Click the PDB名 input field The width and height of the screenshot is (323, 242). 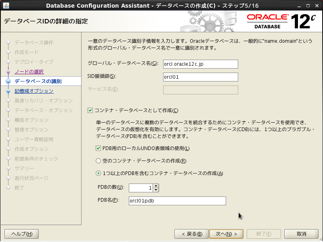pos(177,200)
